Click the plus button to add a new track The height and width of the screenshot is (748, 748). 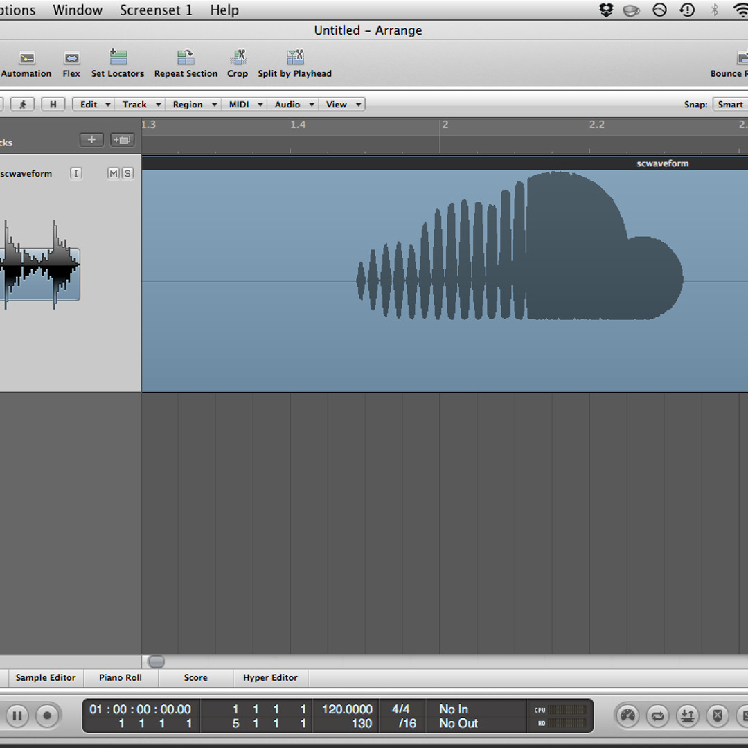click(91, 139)
